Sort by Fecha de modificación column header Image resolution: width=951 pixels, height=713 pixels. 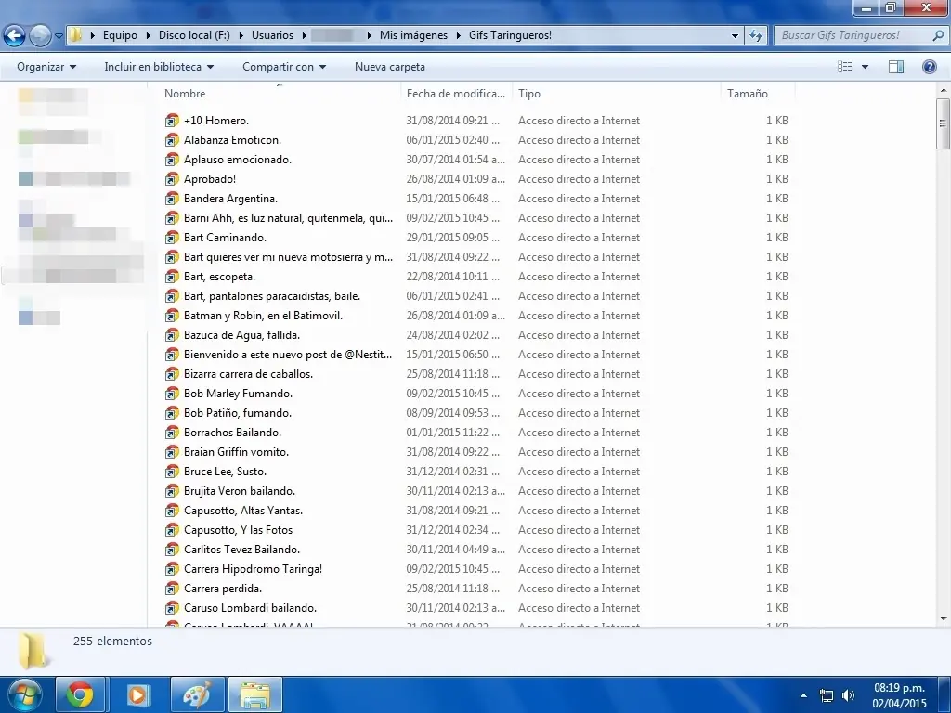(x=455, y=94)
